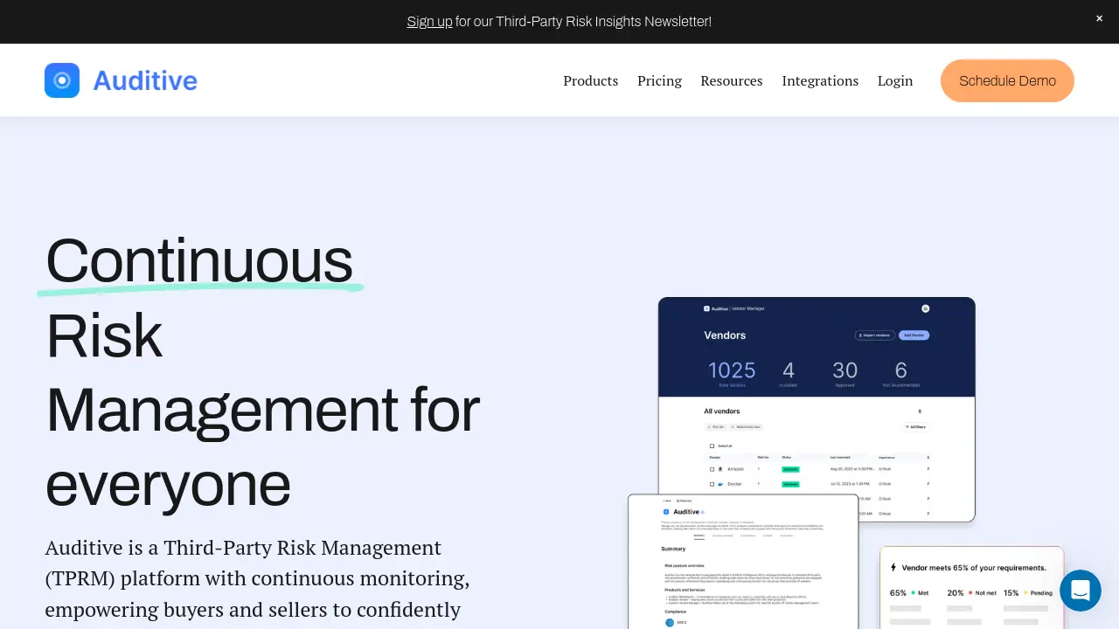Screen dimensions: 1119x629
Task: Click the underlined "Continuous" heading word
Action: (x=199, y=260)
